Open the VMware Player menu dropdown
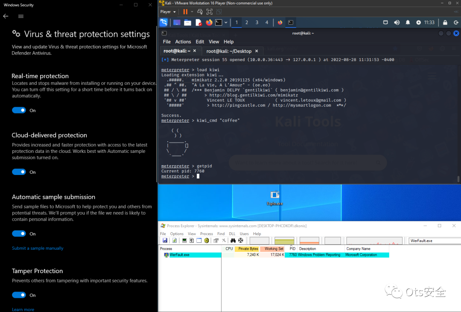 pos(168,12)
